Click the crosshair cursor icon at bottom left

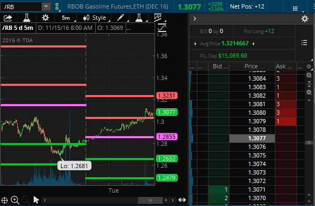(4, 200)
